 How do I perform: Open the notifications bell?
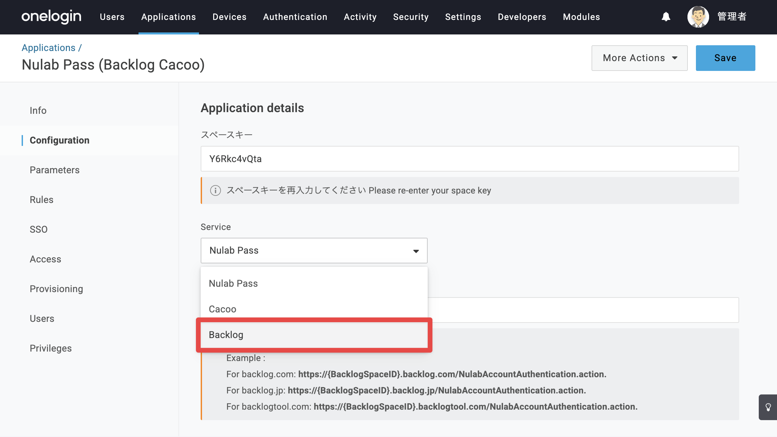(666, 17)
